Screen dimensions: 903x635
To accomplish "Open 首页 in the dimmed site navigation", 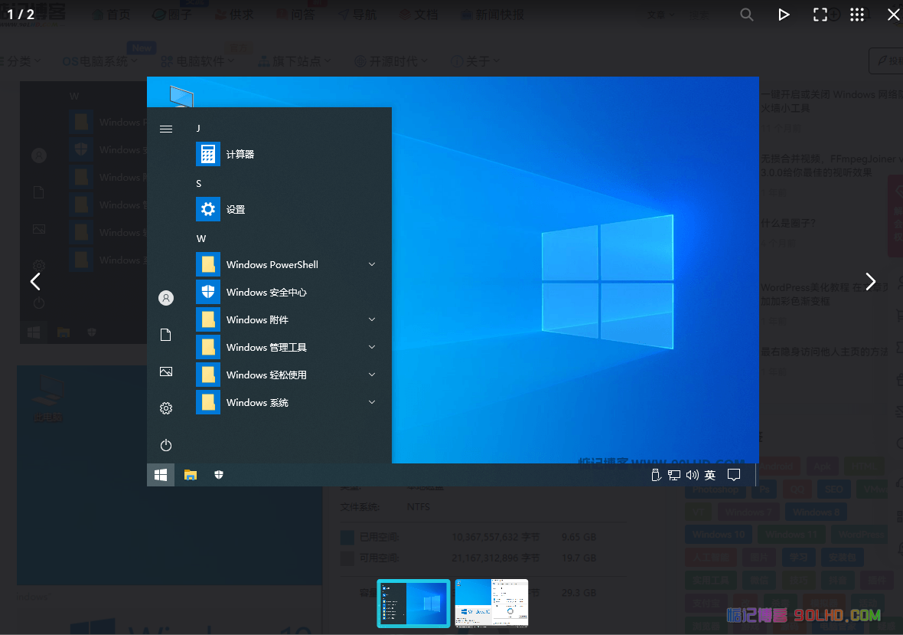I will tap(112, 15).
